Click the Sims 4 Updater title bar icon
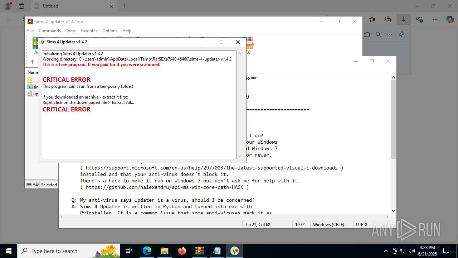The image size is (458, 258). coord(43,42)
